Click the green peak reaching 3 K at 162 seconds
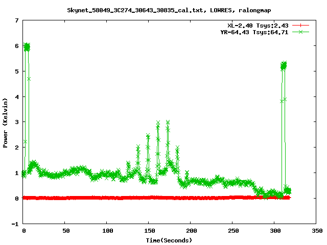Image resolution: width=327 pixels, height=245 pixels. [158, 123]
